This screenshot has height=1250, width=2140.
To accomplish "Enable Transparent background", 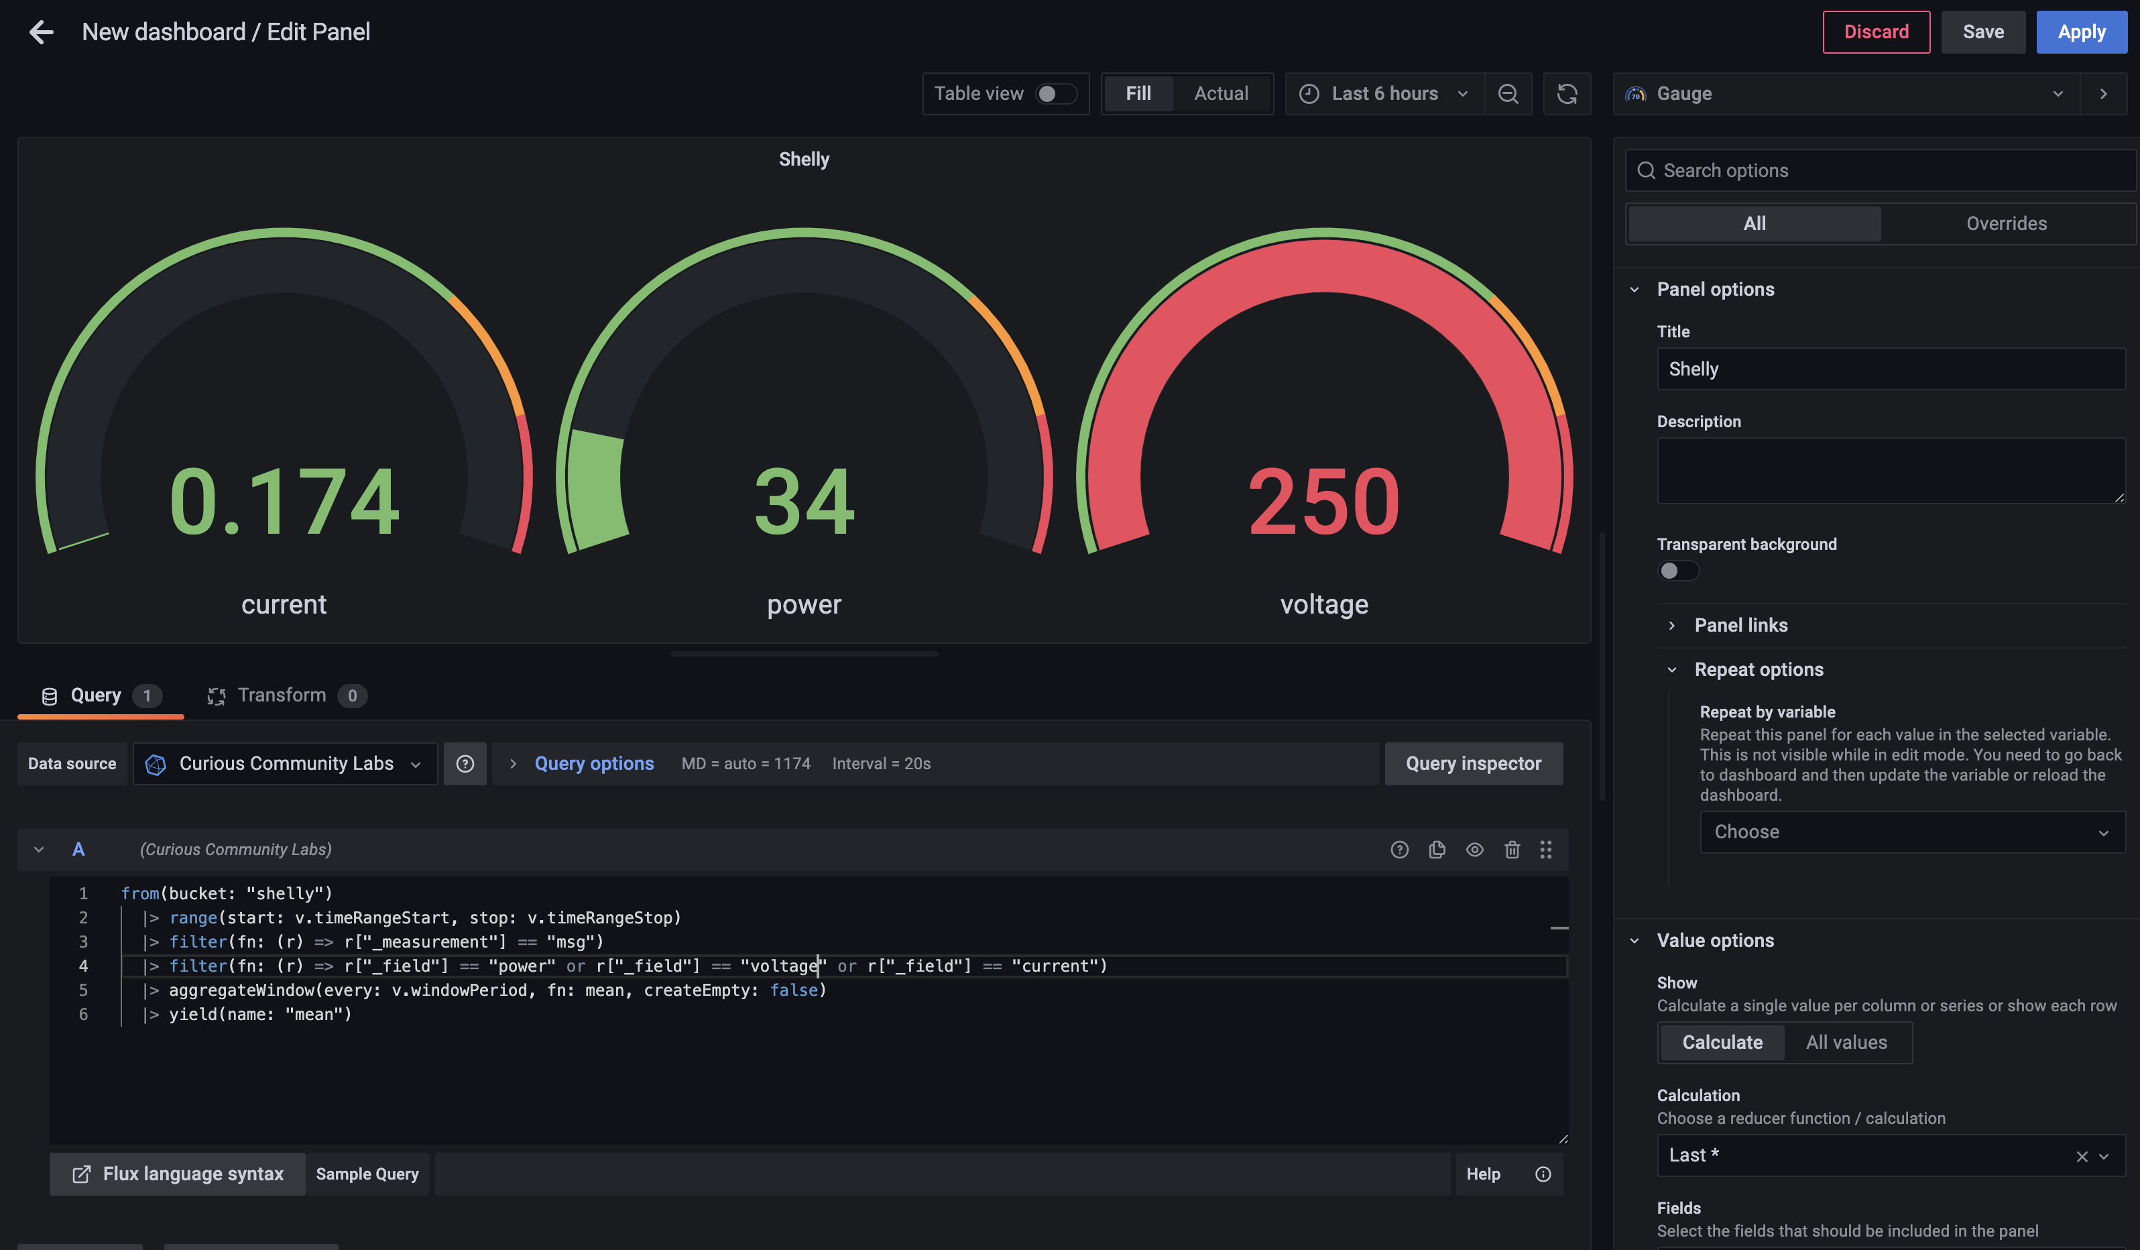I will pyautogui.click(x=1678, y=571).
